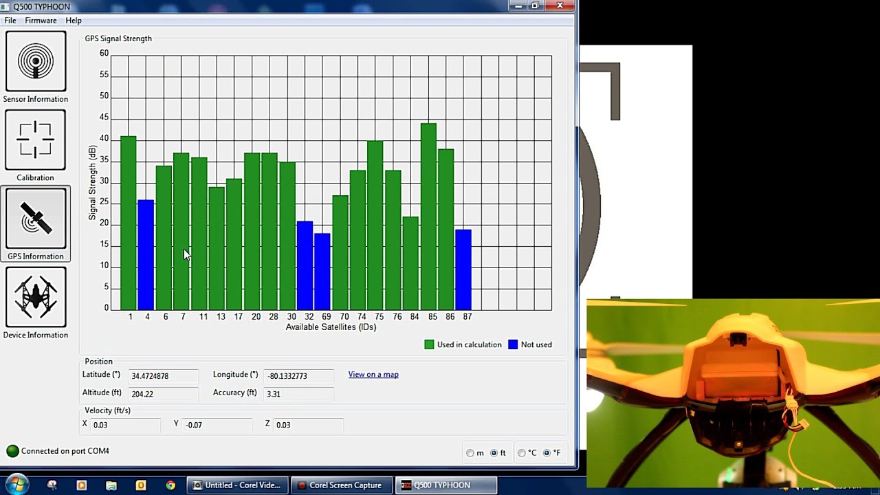Open the Help menu

coord(74,21)
